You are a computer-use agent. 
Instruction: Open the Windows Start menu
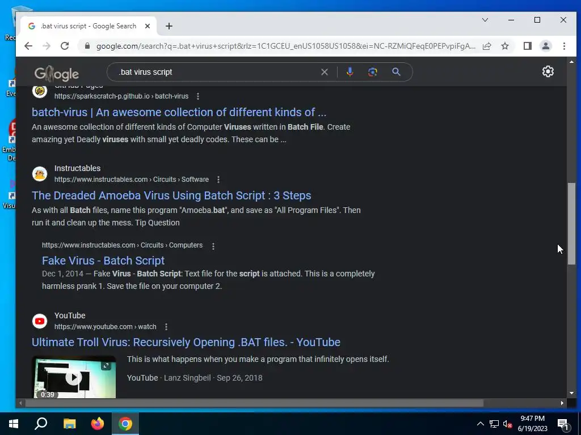14,424
